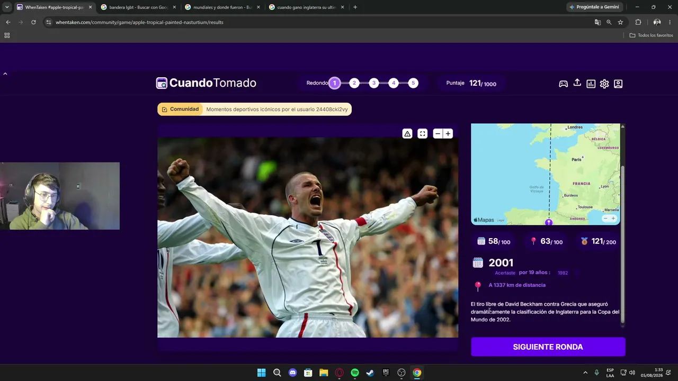Go to round 2 step indicator
The width and height of the screenshot is (678, 381).
coord(354,83)
